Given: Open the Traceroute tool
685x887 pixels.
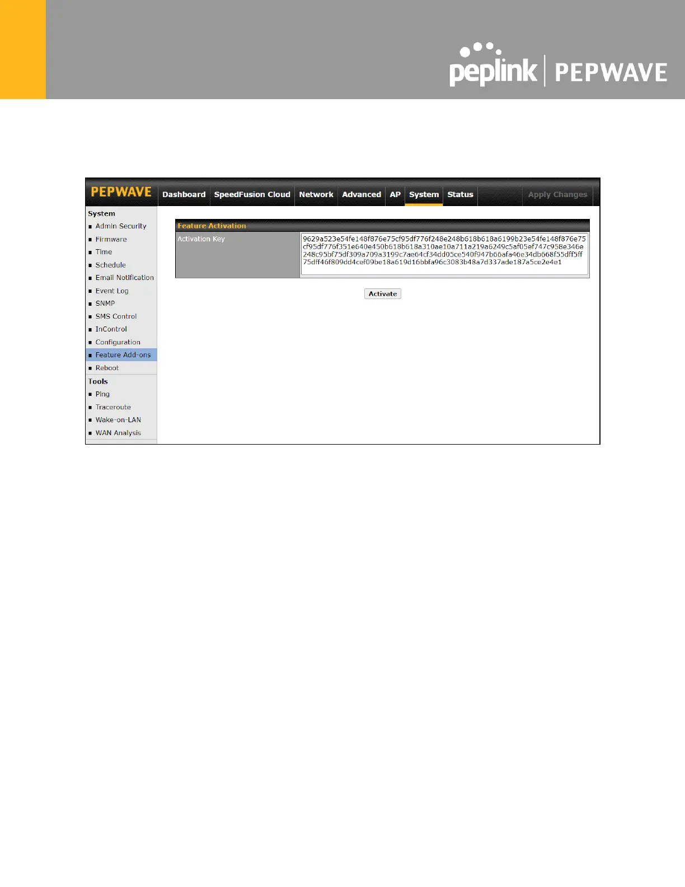Looking at the screenshot, I should (x=113, y=407).
